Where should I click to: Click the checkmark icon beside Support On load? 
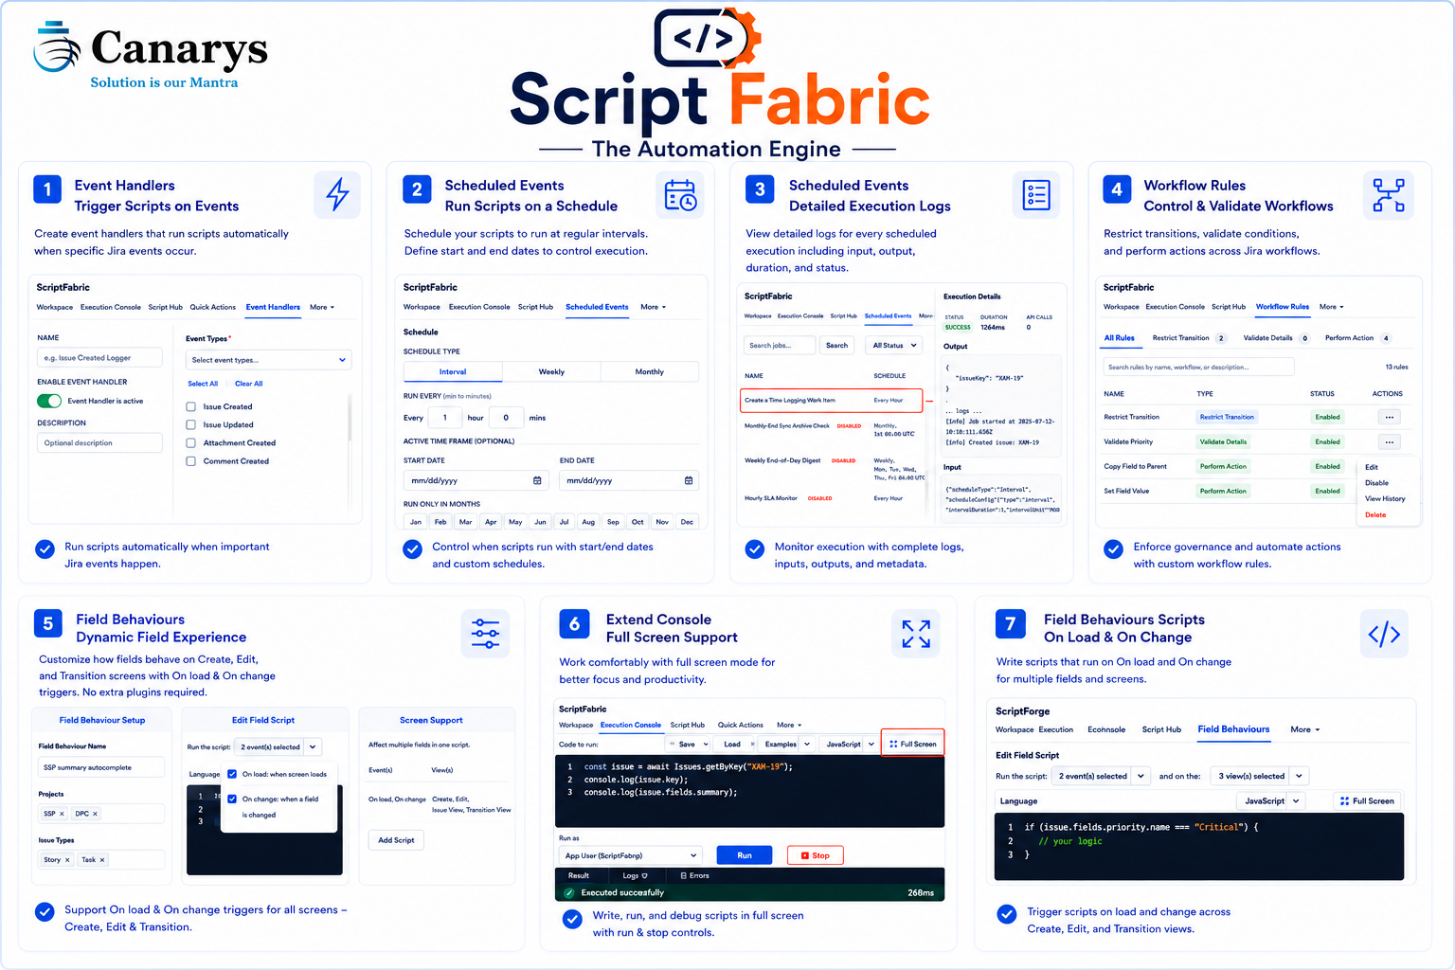[x=45, y=911]
